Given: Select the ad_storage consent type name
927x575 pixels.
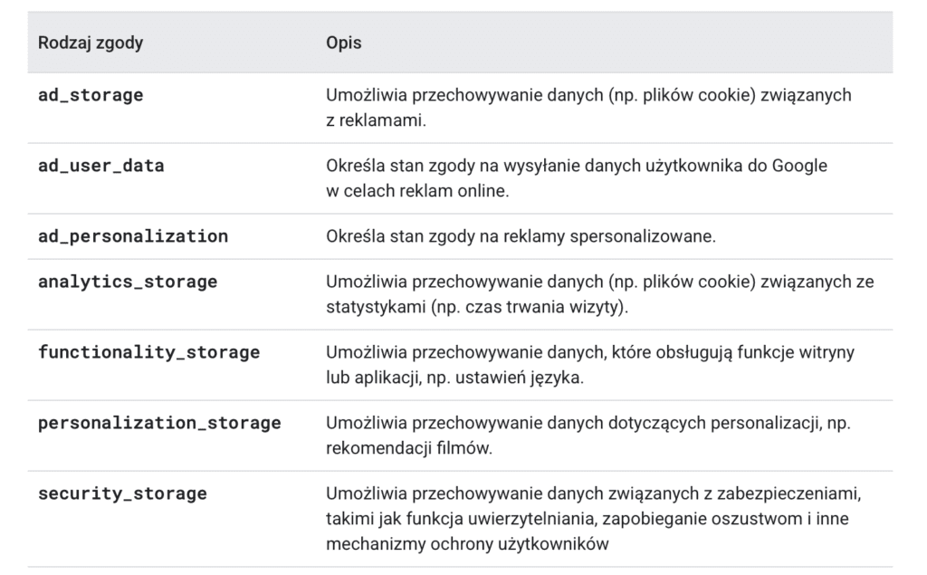Looking at the screenshot, I should (91, 95).
